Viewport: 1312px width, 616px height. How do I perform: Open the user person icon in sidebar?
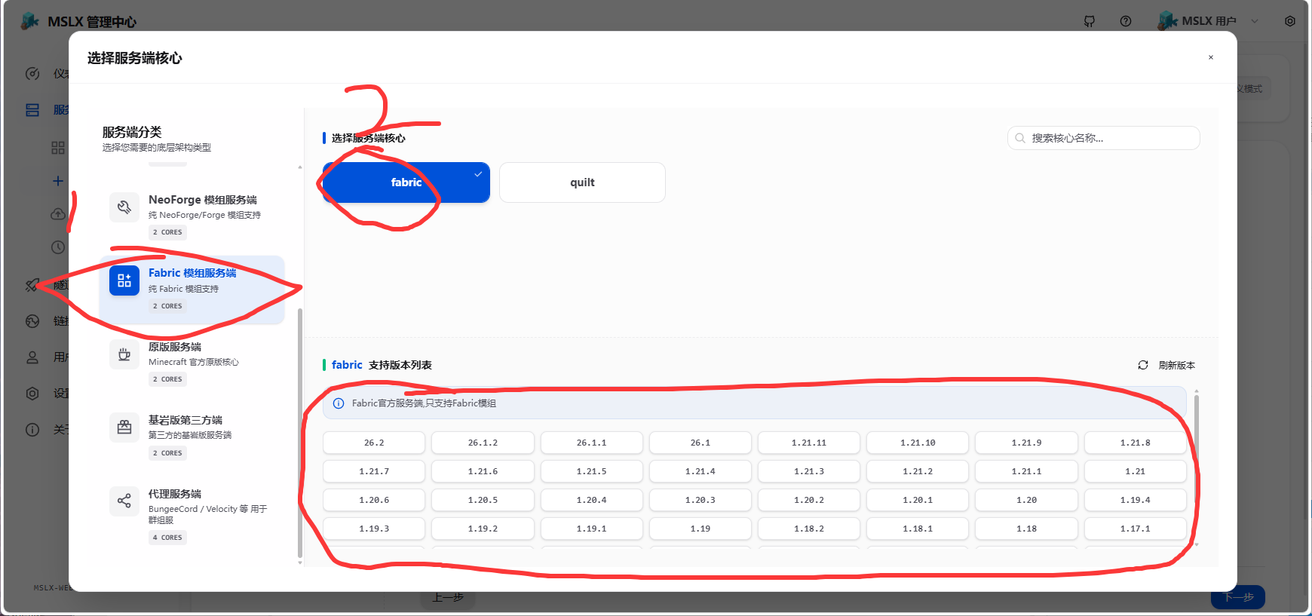coord(32,357)
